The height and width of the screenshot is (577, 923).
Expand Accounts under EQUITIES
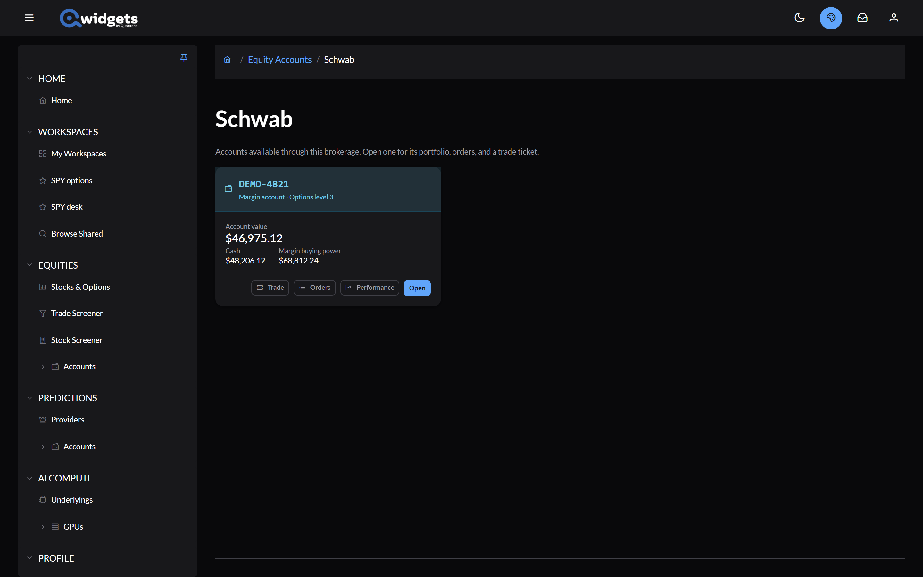(43, 367)
